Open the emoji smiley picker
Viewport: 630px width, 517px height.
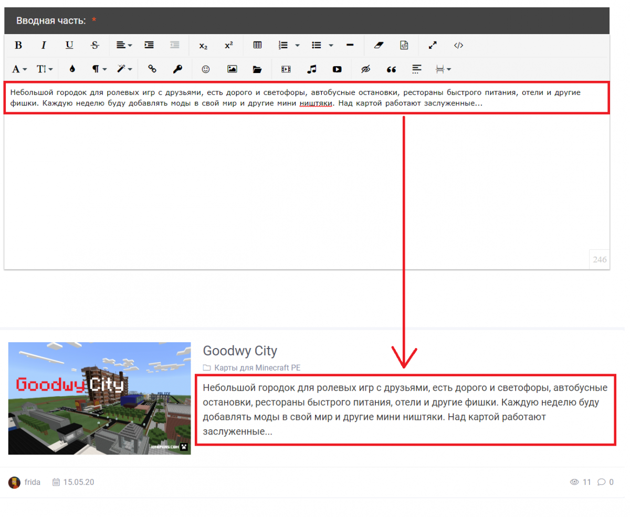tap(206, 69)
